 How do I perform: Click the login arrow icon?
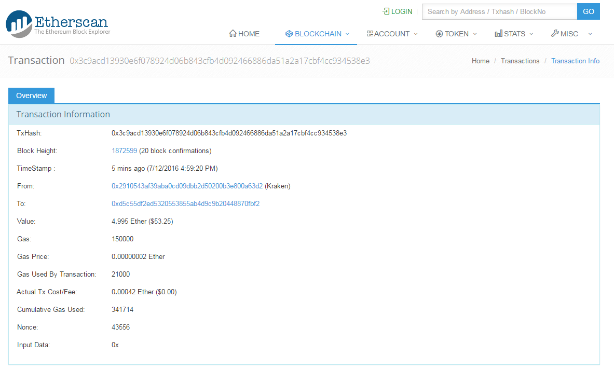(x=385, y=11)
